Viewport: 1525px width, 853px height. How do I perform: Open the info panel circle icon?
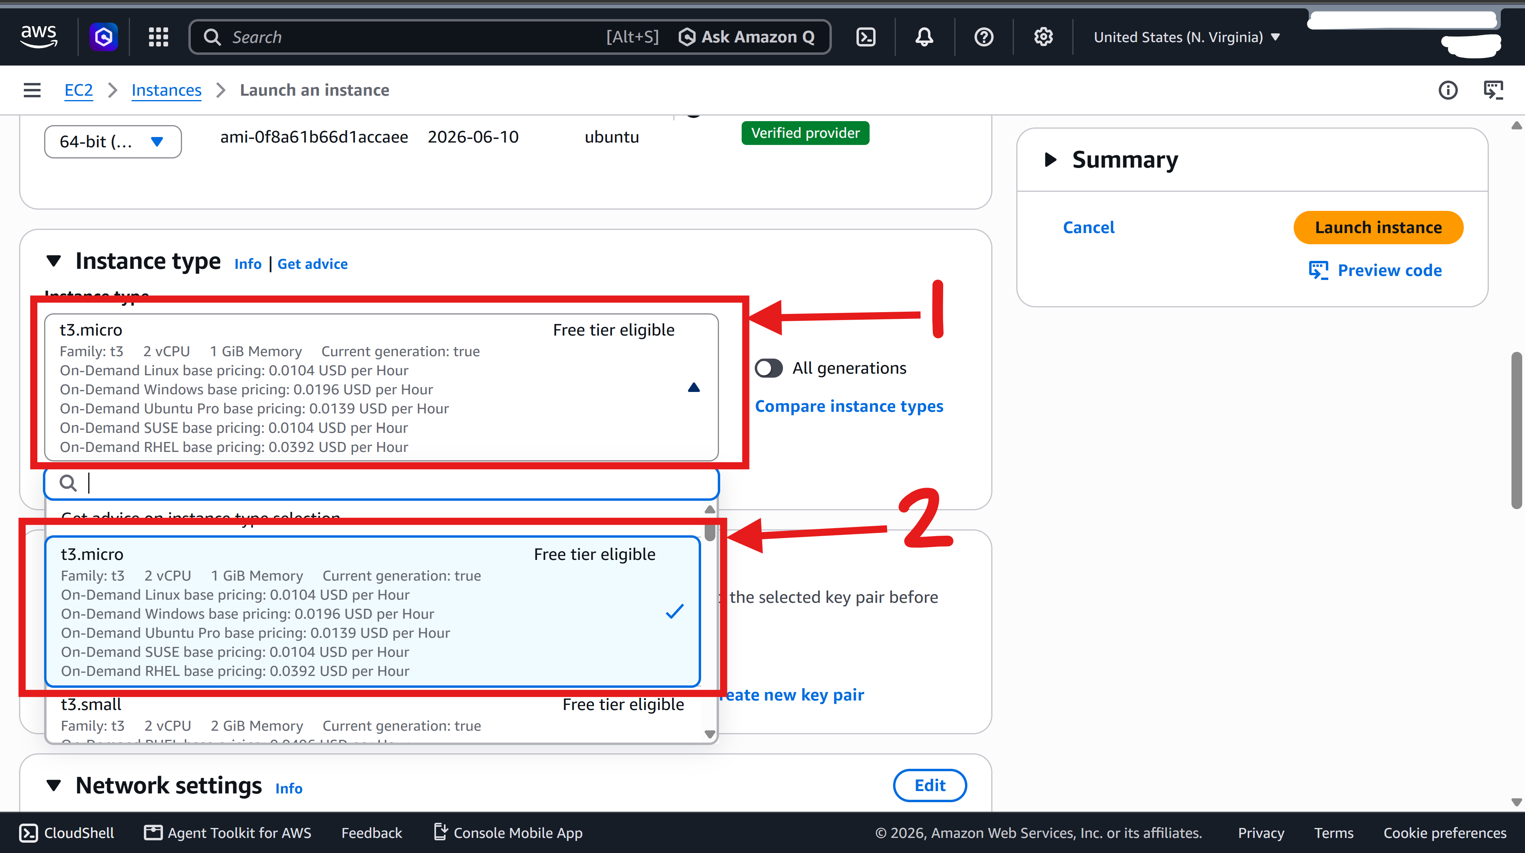click(1448, 90)
